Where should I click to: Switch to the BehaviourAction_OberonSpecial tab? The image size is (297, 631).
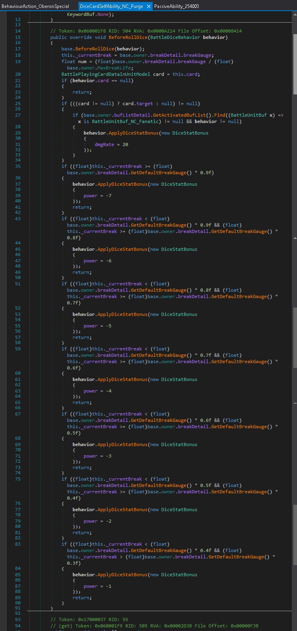click(x=35, y=6)
